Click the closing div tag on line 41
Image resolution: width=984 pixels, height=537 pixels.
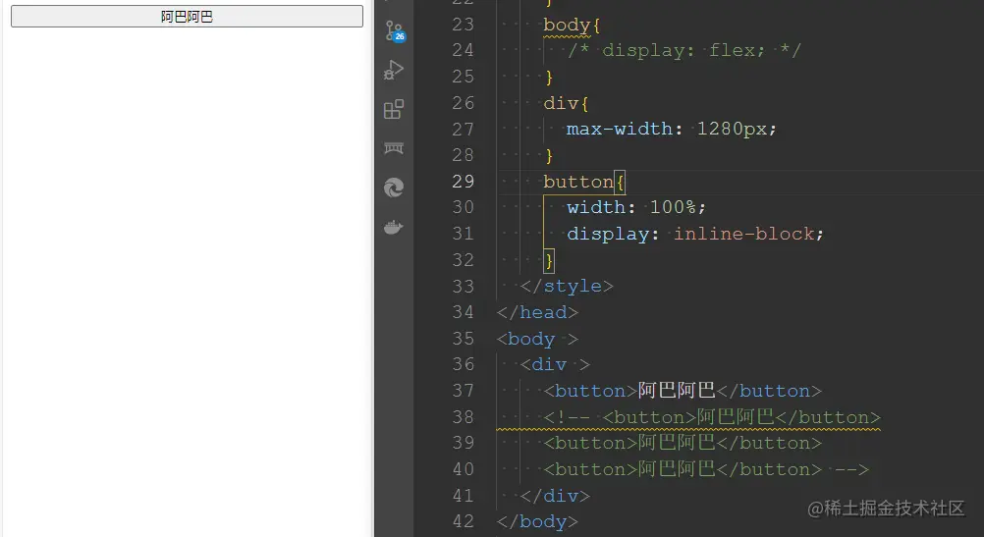click(x=555, y=496)
